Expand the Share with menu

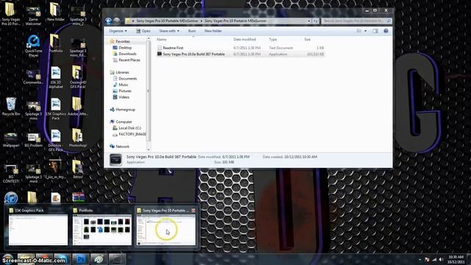click(x=169, y=31)
